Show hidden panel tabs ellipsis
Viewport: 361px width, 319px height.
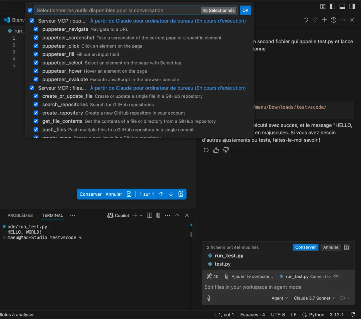[x=73, y=215]
